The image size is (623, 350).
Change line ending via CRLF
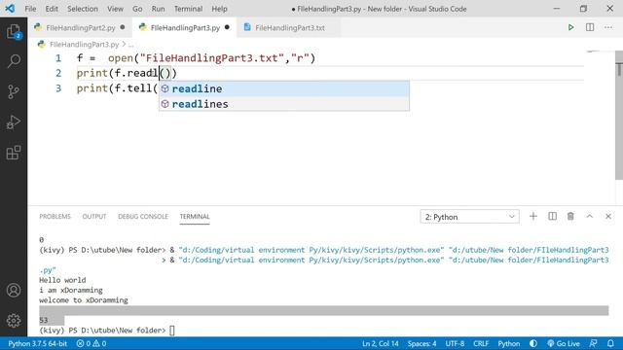481,343
